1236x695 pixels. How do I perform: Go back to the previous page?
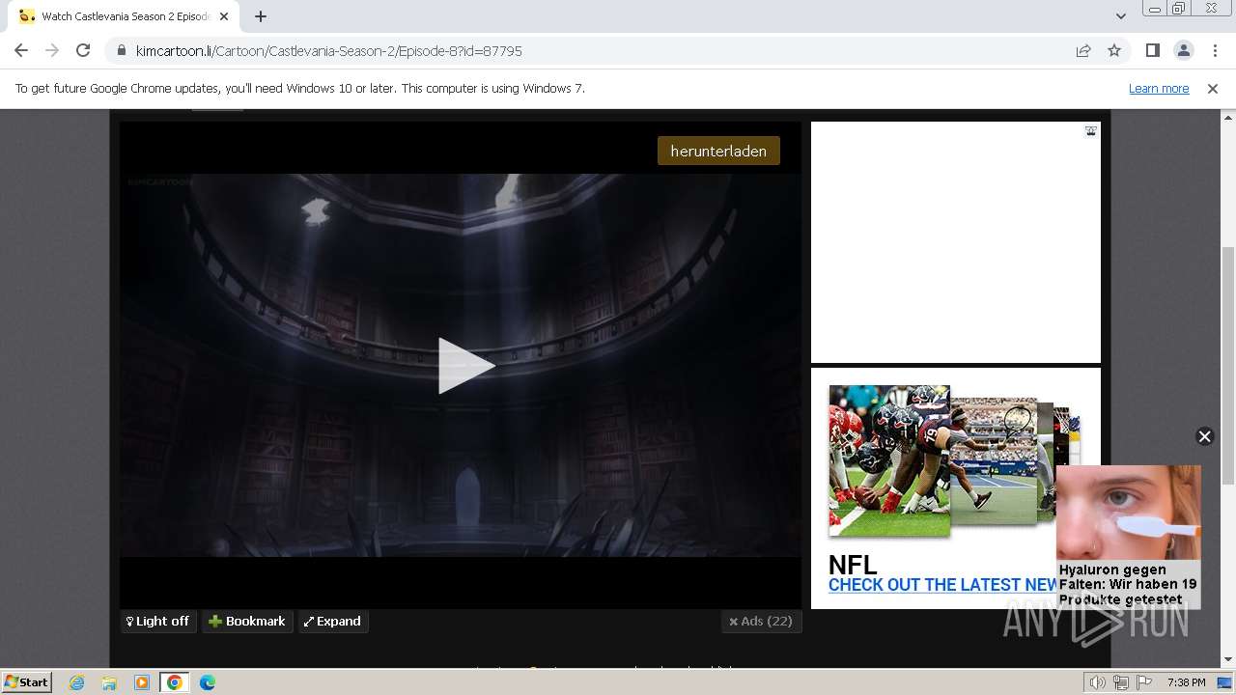(21, 51)
